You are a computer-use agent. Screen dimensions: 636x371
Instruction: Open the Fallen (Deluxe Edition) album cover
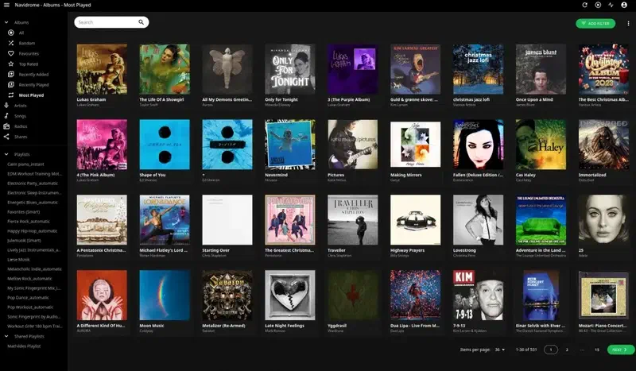479,145
